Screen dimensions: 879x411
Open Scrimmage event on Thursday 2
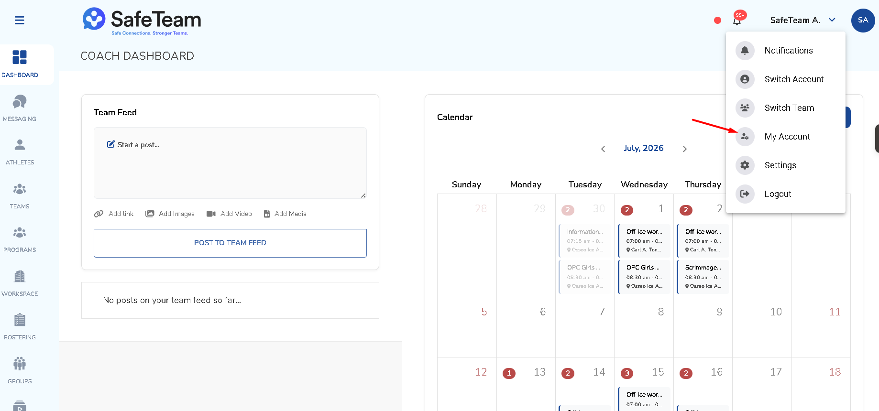pyautogui.click(x=703, y=277)
